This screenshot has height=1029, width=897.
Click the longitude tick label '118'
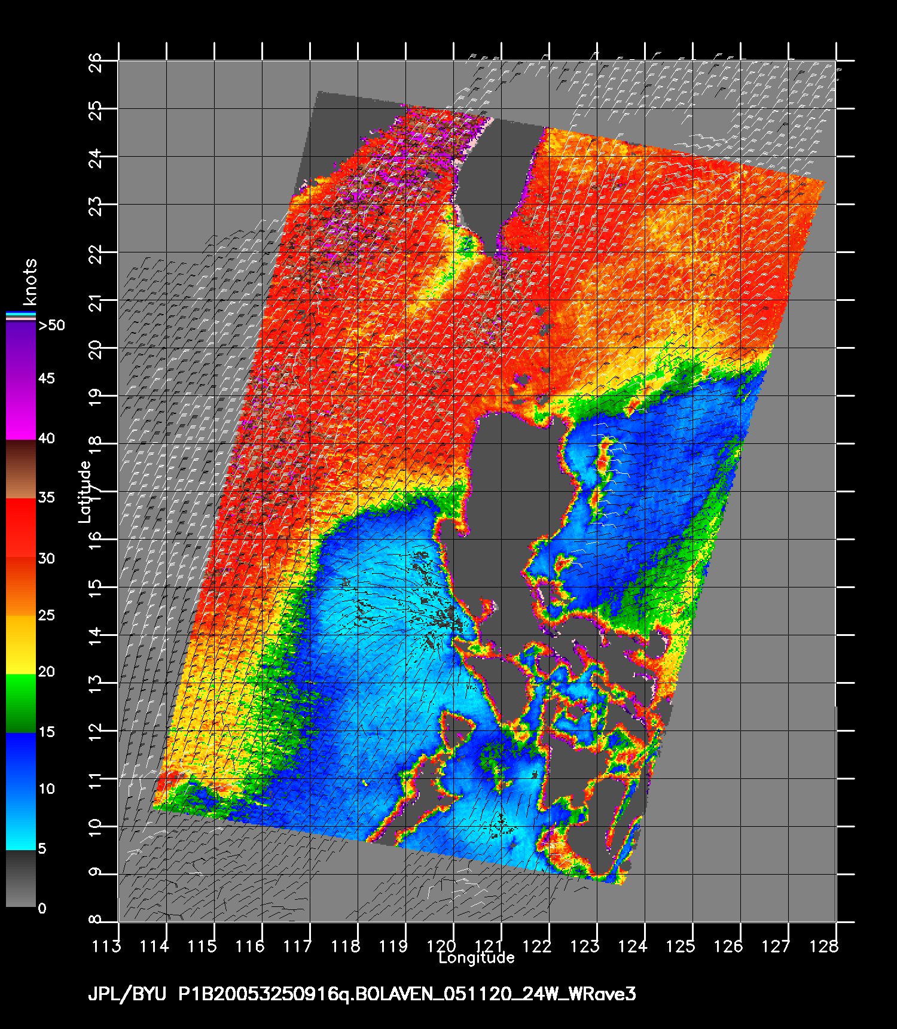click(x=346, y=946)
